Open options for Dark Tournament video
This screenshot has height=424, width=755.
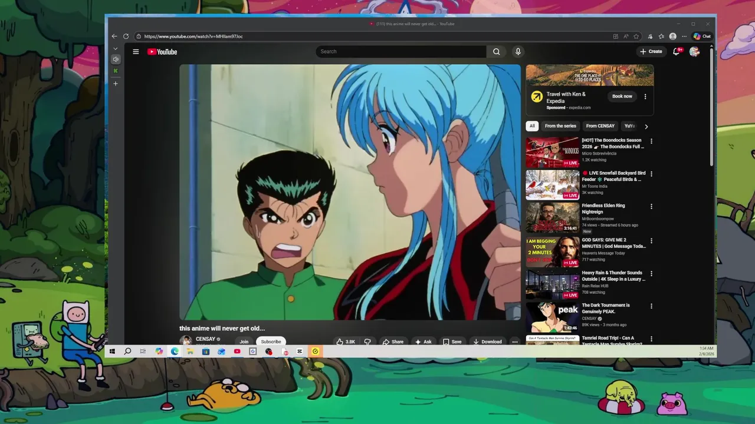[x=651, y=306]
